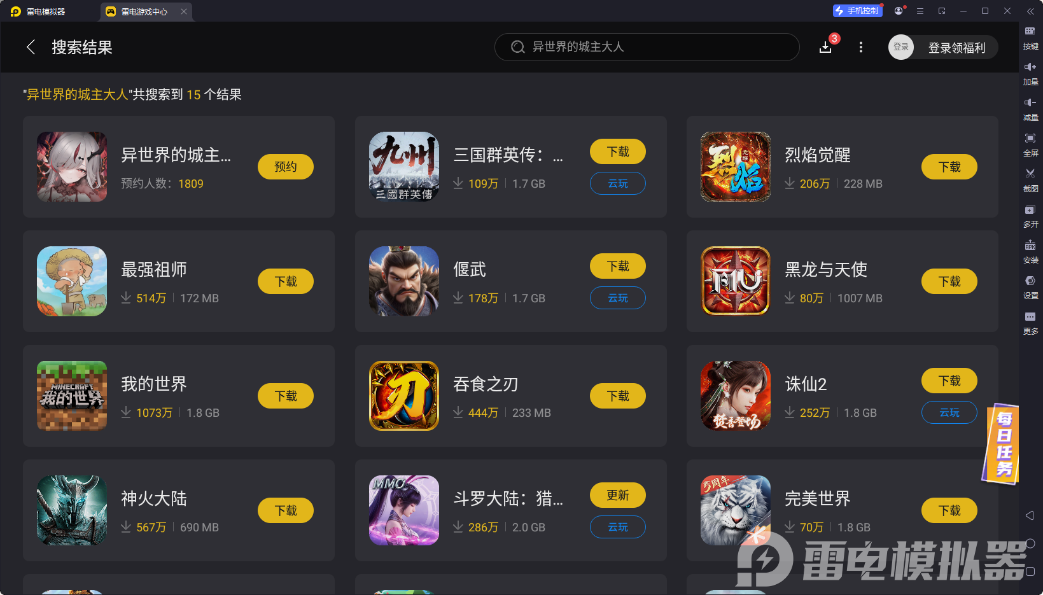Close the 雷电游戏中心 tab
1043x595 pixels.
point(184,11)
